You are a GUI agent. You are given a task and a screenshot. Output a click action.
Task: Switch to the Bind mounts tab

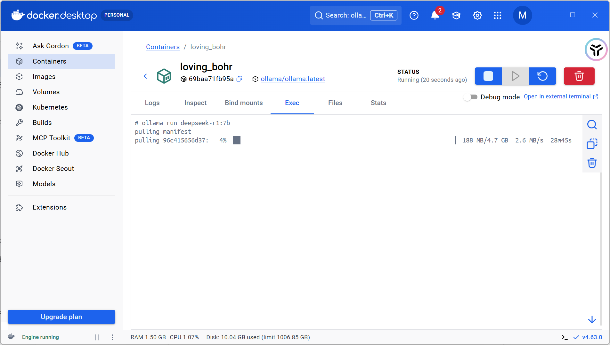(244, 103)
